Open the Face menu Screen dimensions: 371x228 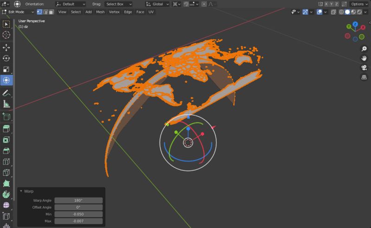pos(140,12)
